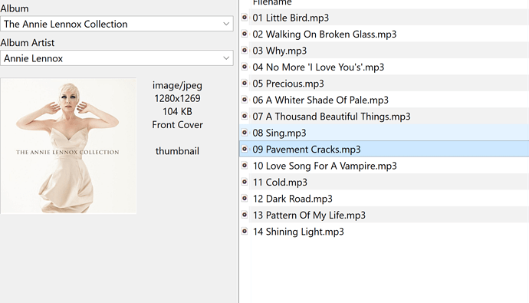Click the image/jpeg cover info text

[177, 85]
